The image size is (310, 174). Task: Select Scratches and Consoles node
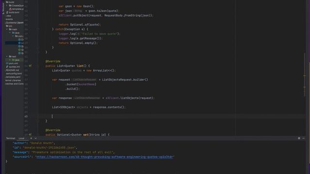coord(14,84)
